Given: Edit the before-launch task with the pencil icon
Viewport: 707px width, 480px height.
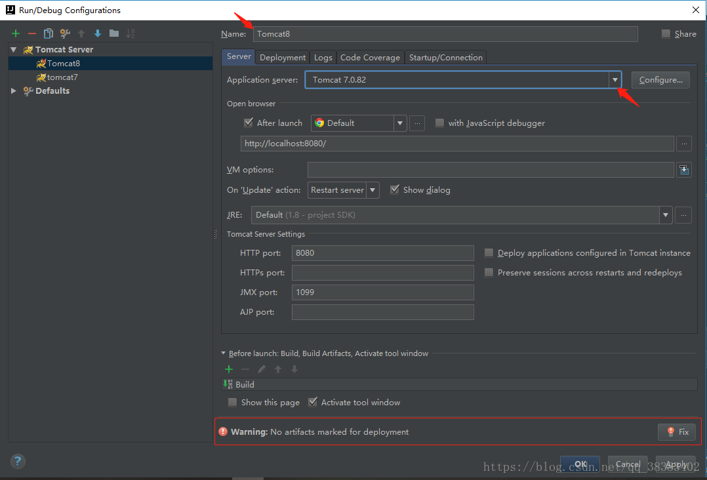Looking at the screenshot, I should (262, 370).
